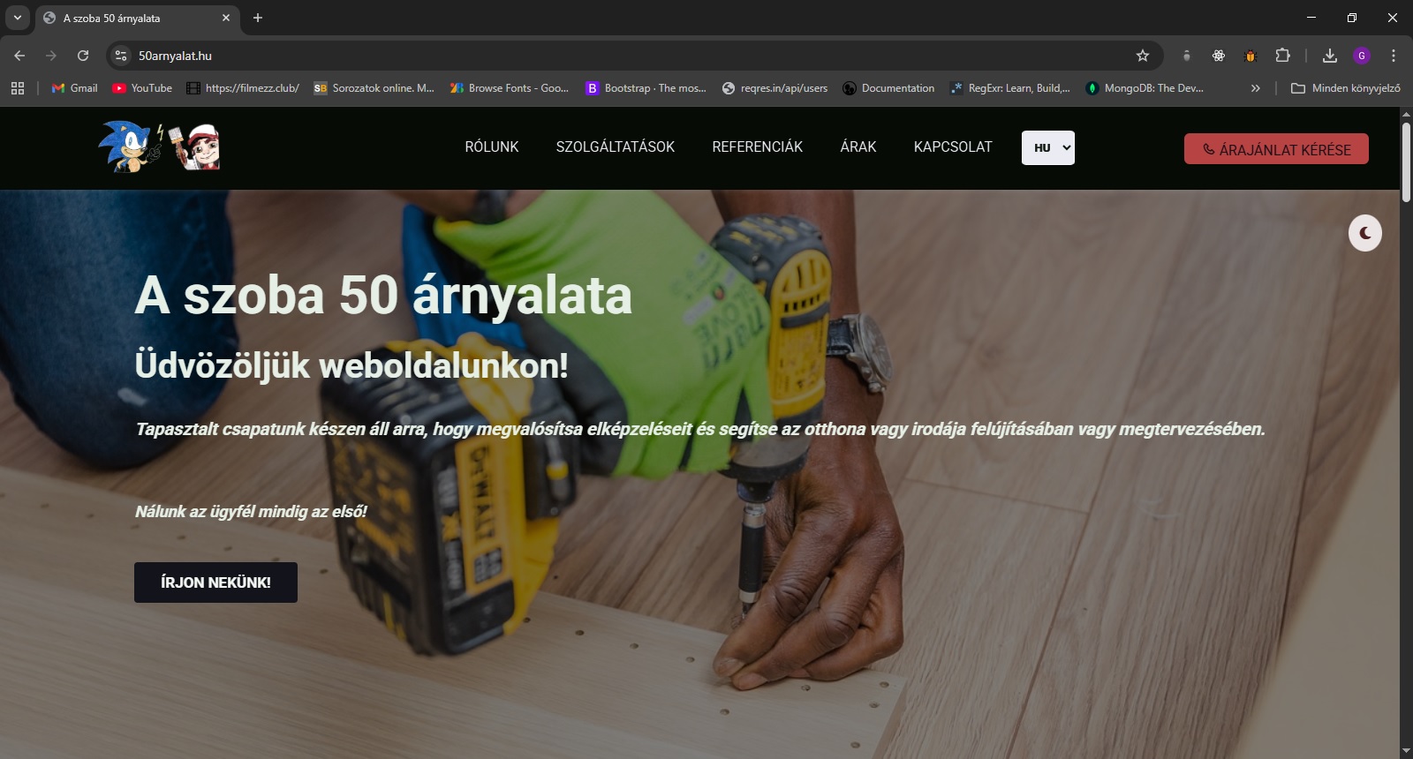Click the page vertical scrollbar thumb
This screenshot has width=1413, height=759.
[1406, 162]
